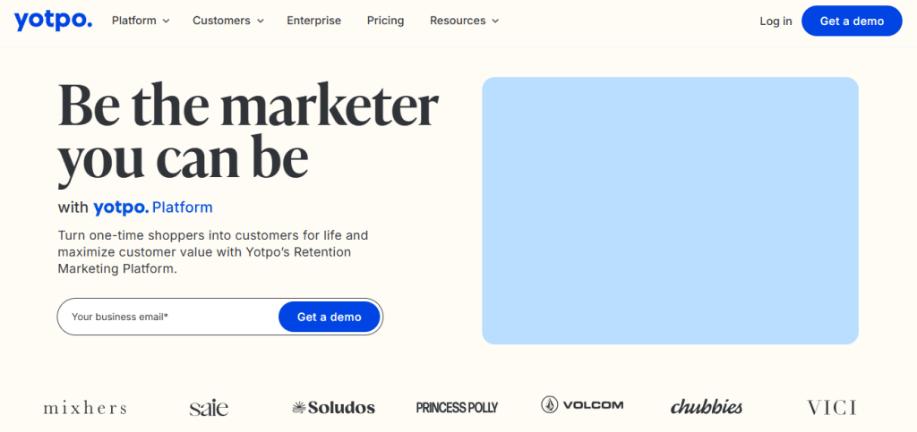Expand the Resources dropdown menu
This screenshot has width=917, height=432.
point(464,21)
